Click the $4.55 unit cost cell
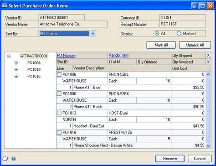This screenshot has height=166, width=216. pyautogui.click(x=188, y=145)
